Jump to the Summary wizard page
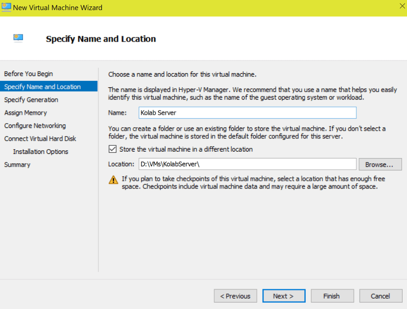407x309 pixels. (17, 164)
